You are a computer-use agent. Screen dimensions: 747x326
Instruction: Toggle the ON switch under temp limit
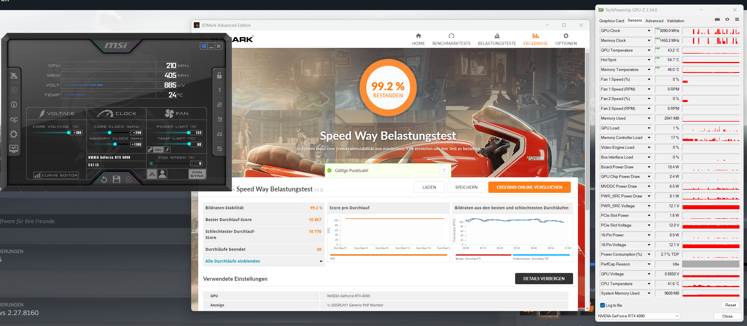[x=158, y=150]
